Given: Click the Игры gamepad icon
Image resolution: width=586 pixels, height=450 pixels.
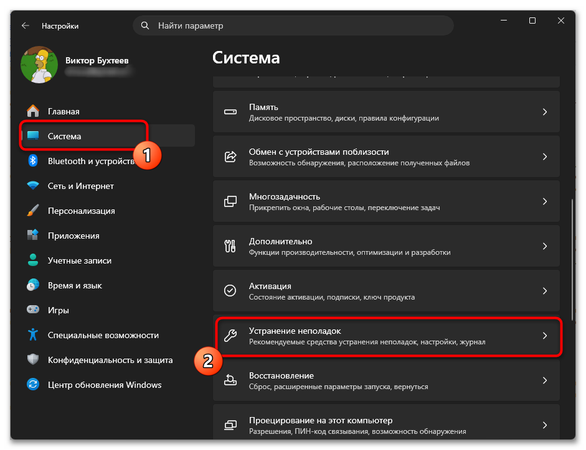Looking at the screenshot, I should 33,310.
